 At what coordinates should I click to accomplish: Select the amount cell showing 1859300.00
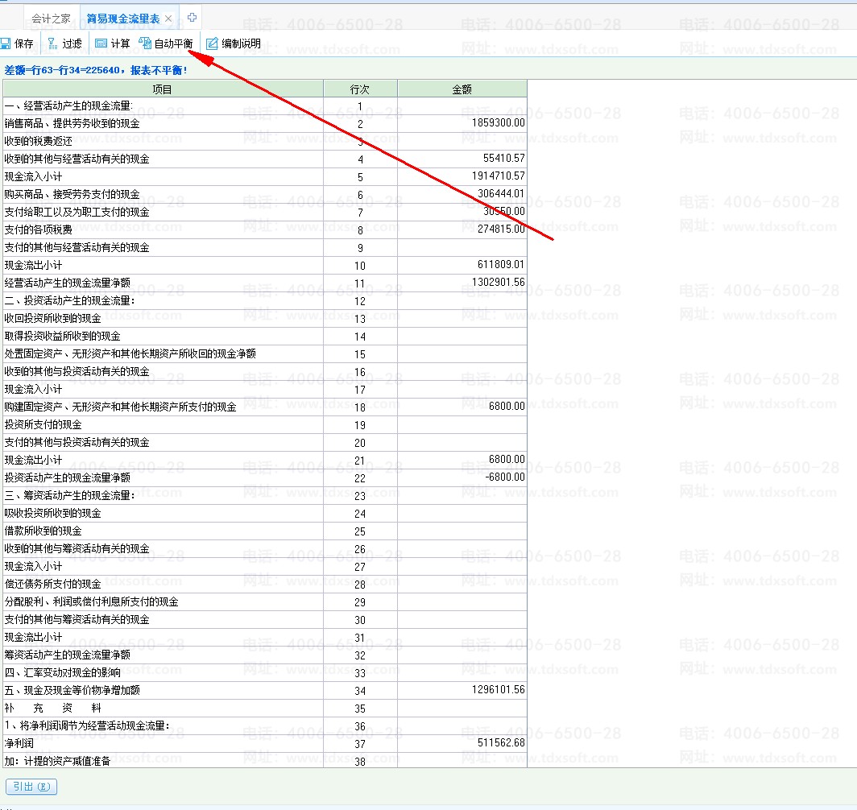point(462,123)
